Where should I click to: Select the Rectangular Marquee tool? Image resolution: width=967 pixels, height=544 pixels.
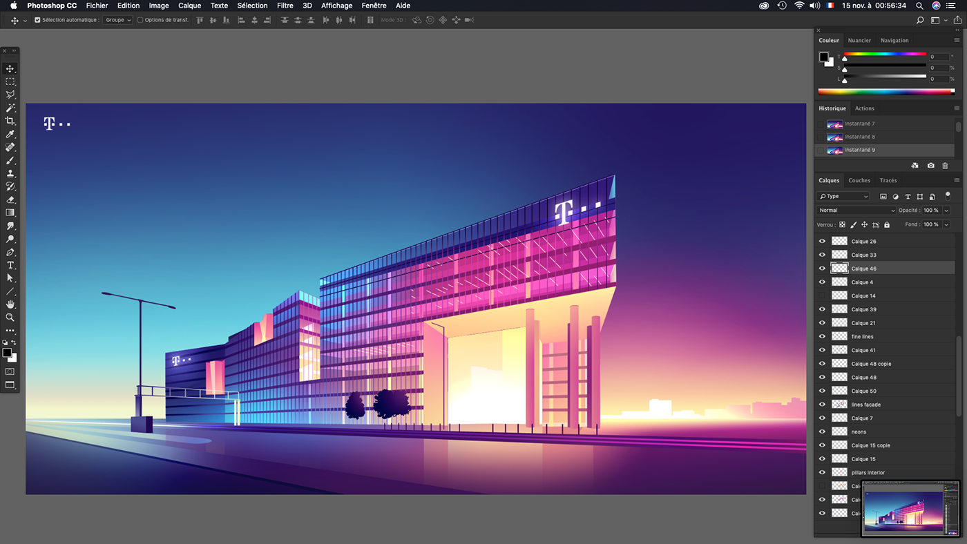[10, 82]
